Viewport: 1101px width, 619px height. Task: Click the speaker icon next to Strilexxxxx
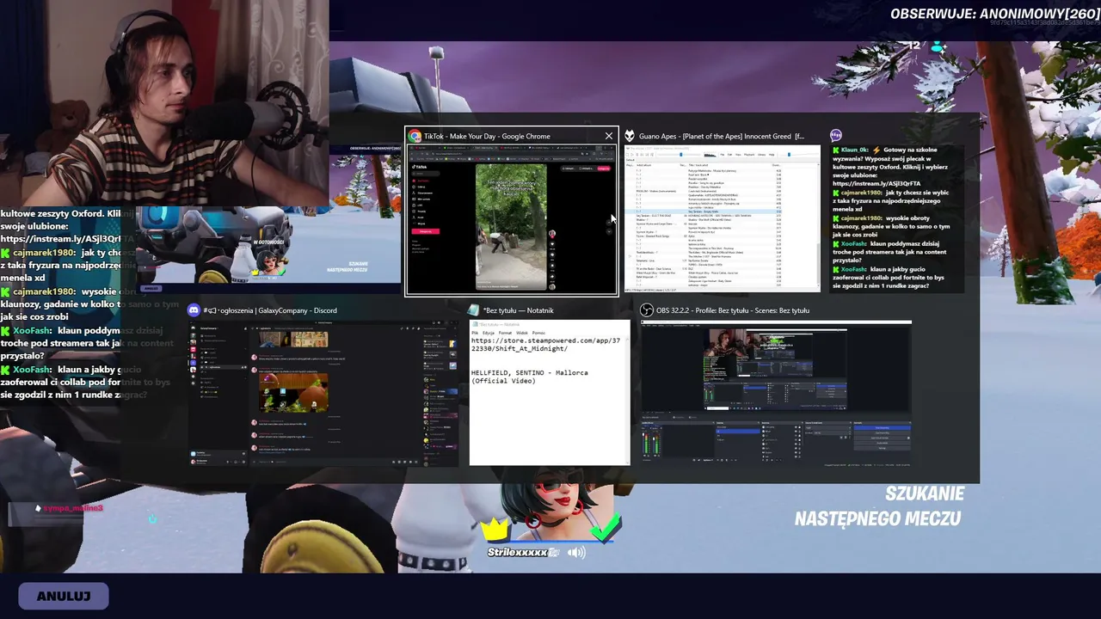pyautogui.click(x=576, y=552)
